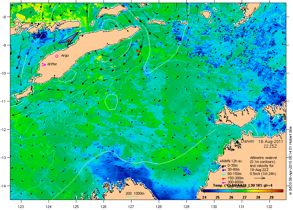Click the date 18-Aug-2011
Screen dimensions: 293x210
click(x=271, y=142)
